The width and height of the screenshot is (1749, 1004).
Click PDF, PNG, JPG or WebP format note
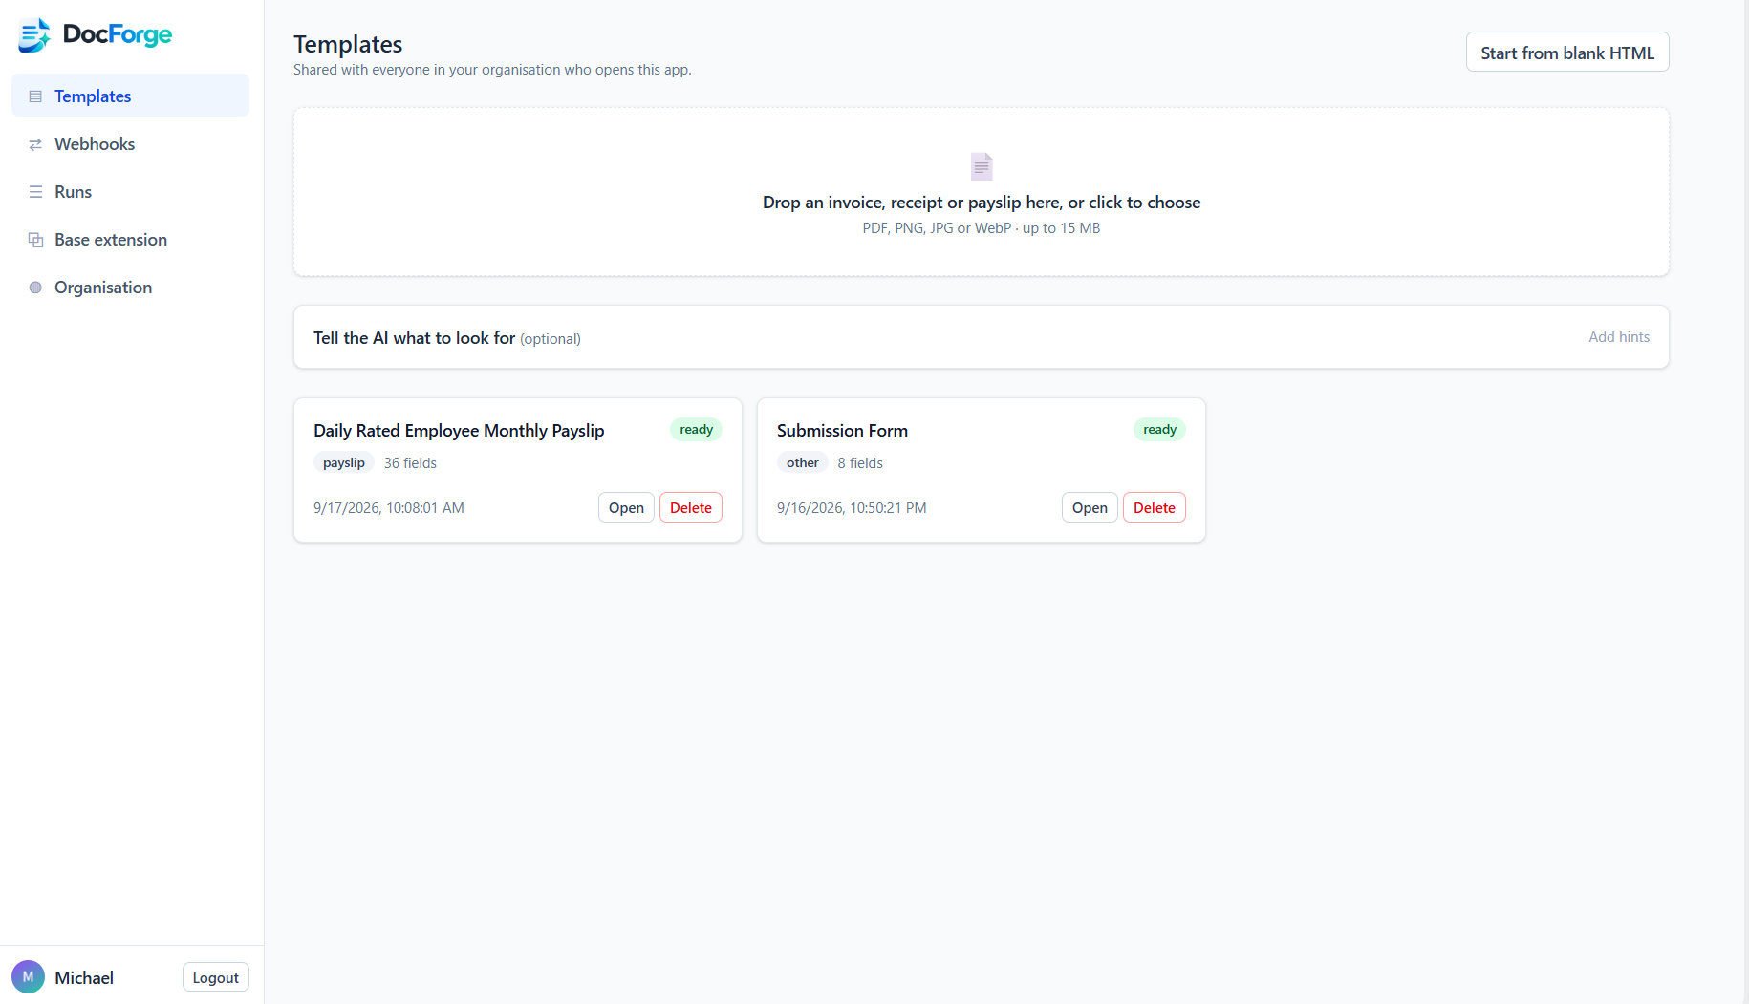coord(982,228)
